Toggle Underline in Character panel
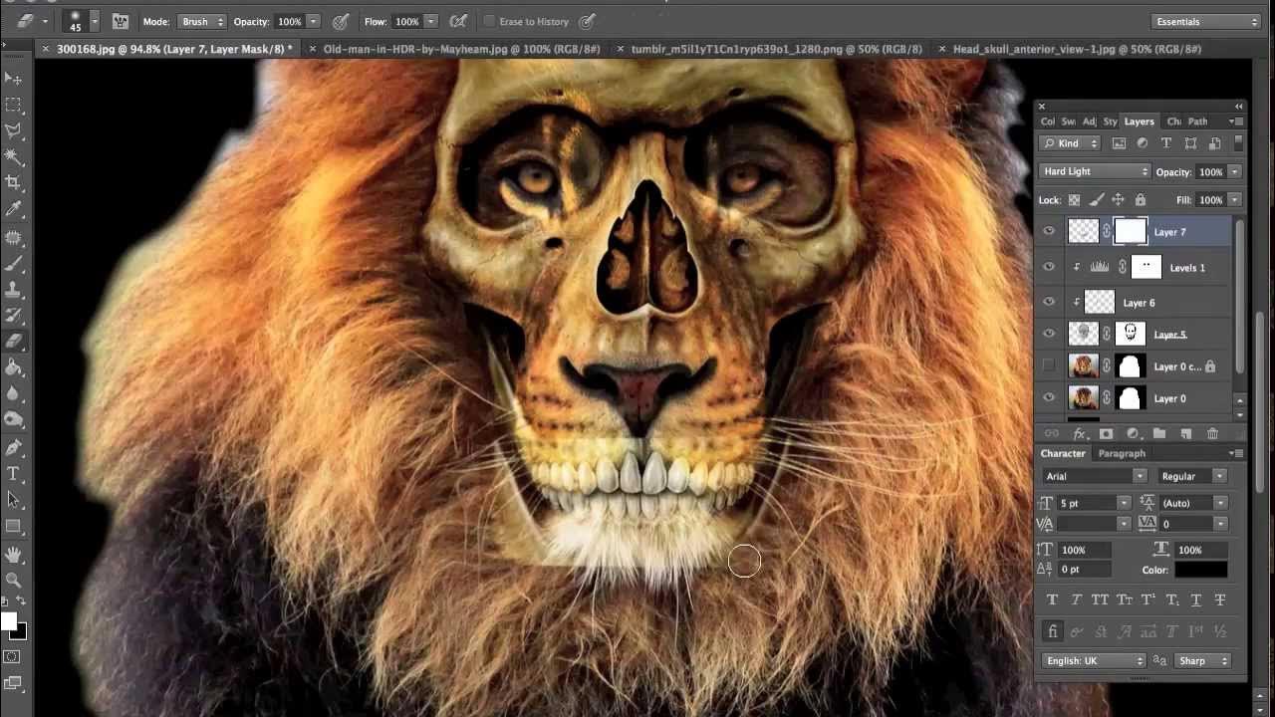 click(x=1196, y=599)
